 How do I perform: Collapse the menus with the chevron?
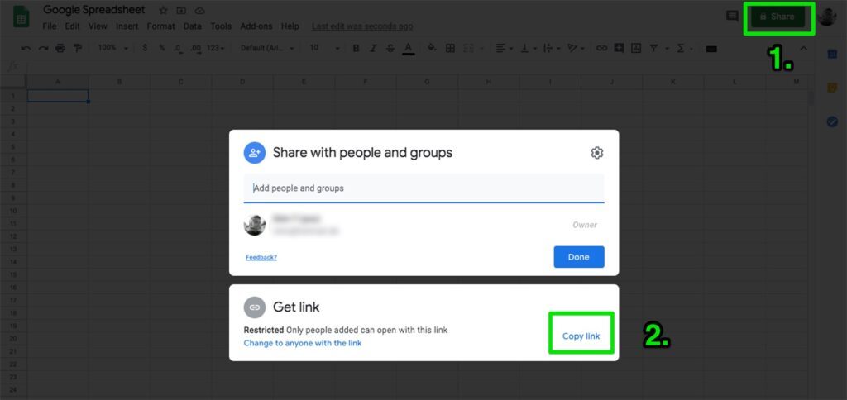coord(803,49)
